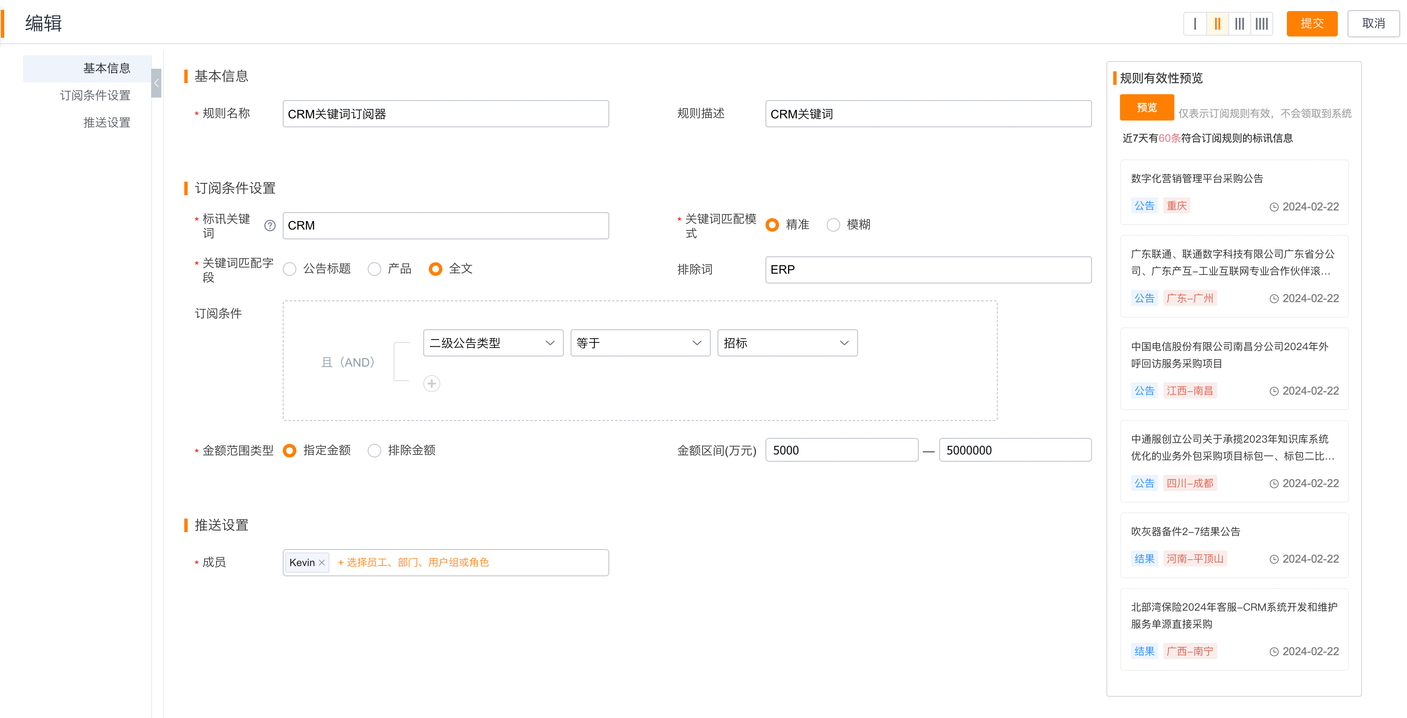The height and width of the screenshot is (718, 1407).
Task: Select the four-column layout icon
Action: pyautogui.click(x=1262, y=23)
